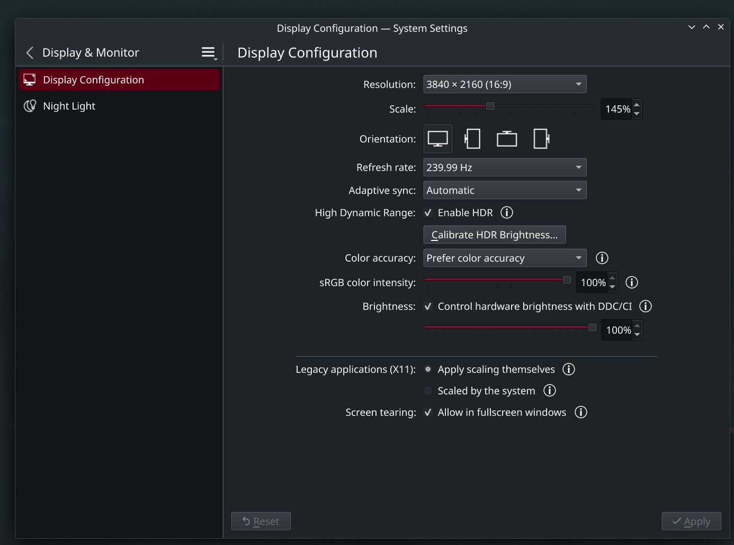Select the Display Configuration monitor icon
734x545 pixels.
pyautogui.click(x=30, y=80)
